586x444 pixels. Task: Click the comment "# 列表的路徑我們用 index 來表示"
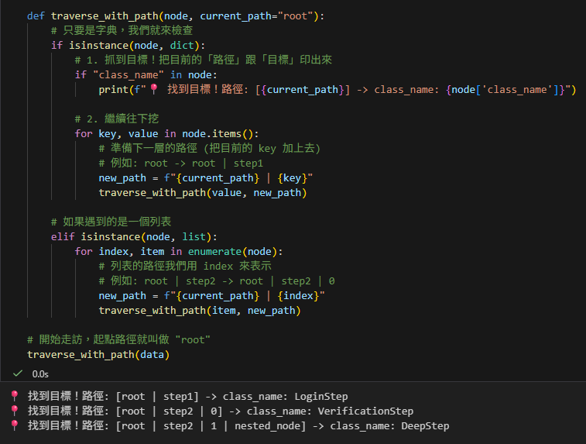(x=185, y=266)
